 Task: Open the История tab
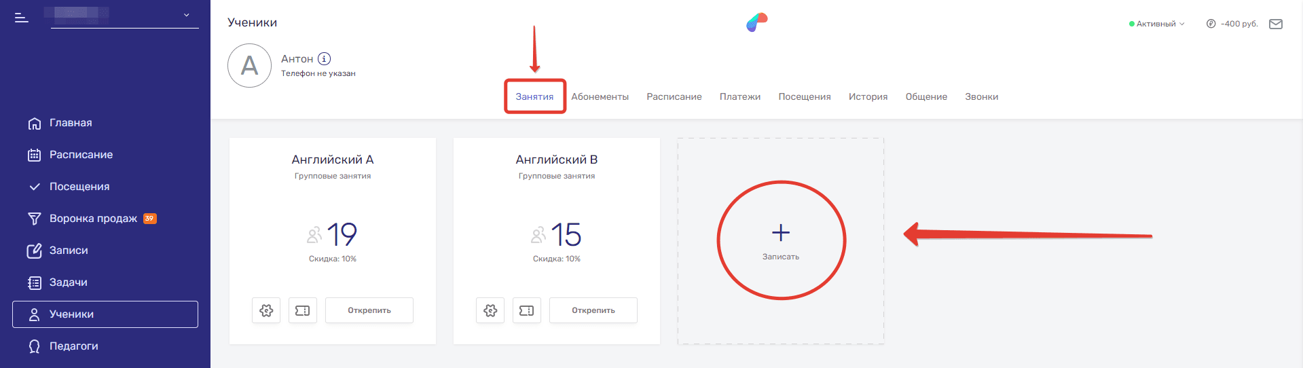coord(868,96)
